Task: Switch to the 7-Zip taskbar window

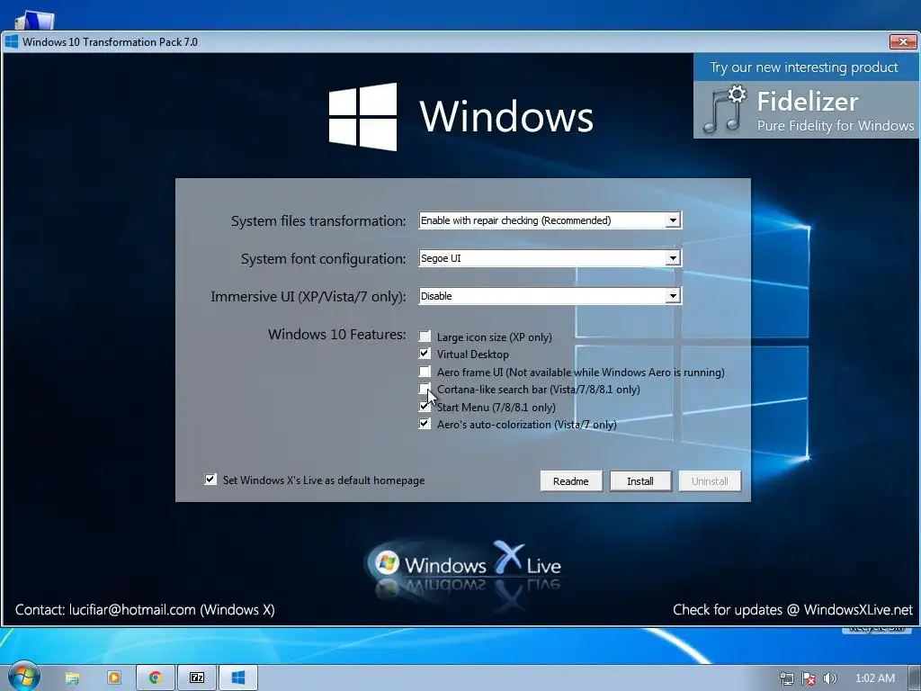Action: coord(197,678)
